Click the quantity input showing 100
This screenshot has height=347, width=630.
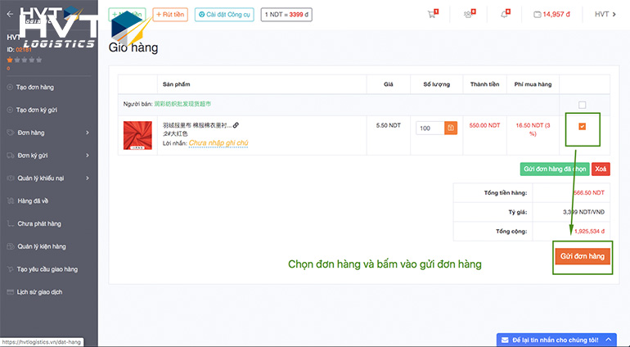click(x=430, y=128)
